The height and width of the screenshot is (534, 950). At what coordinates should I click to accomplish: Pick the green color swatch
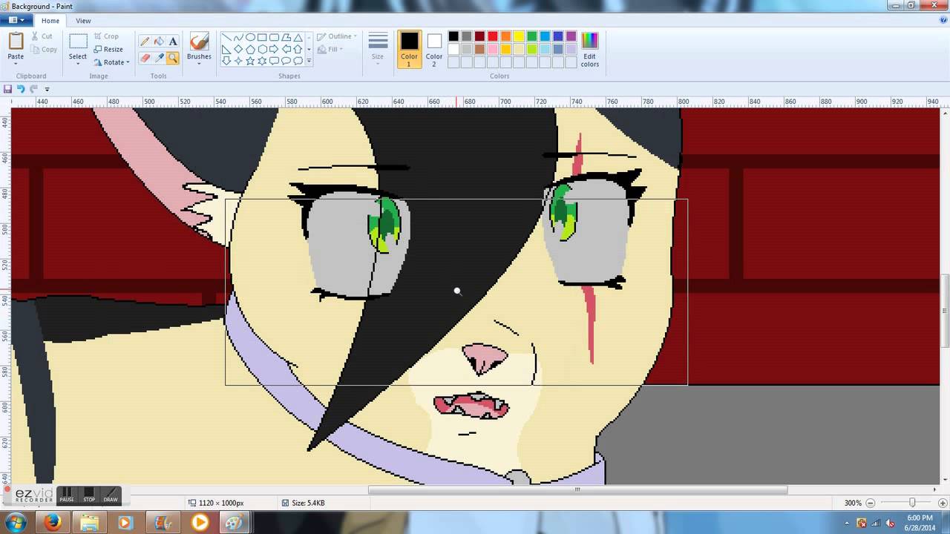click(531, 36)
